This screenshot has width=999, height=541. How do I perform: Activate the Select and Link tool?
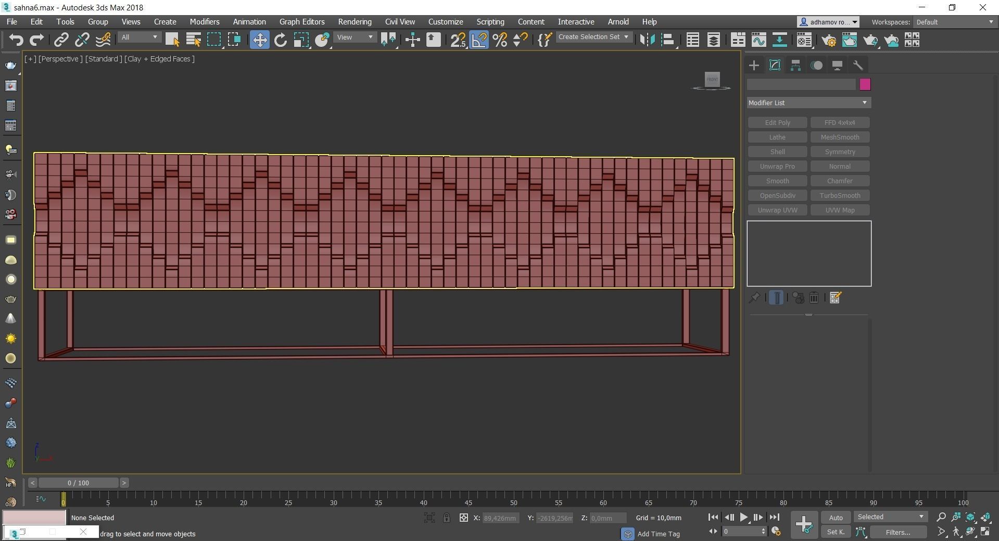(x=61, y=40)
